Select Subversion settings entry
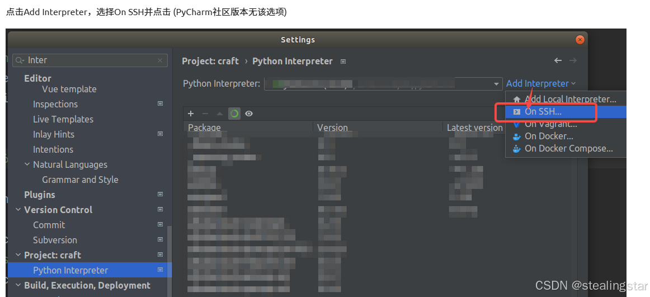650x297 pixels. tap(55, 240)
